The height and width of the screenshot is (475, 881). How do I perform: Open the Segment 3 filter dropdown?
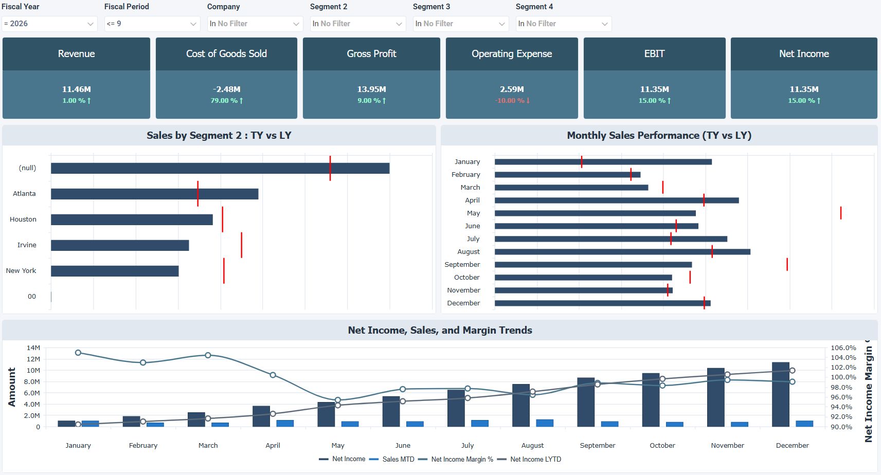461,24
